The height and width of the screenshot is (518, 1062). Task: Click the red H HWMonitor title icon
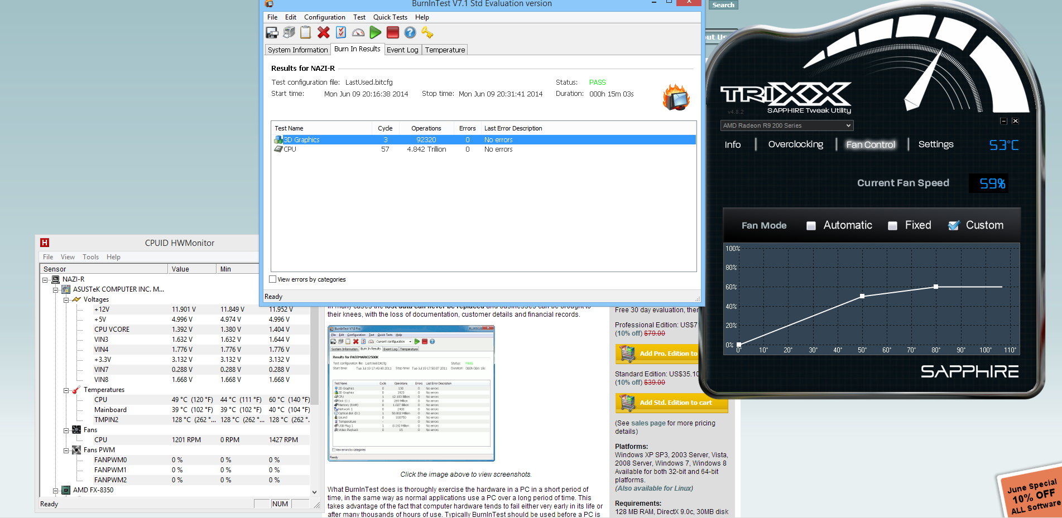click(45, 243)
